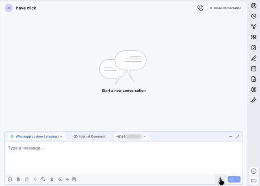The width and height of the screenshot is (260, 186).
Task: Add a tag using the tag icon
Action: click(x=43, y=180)
